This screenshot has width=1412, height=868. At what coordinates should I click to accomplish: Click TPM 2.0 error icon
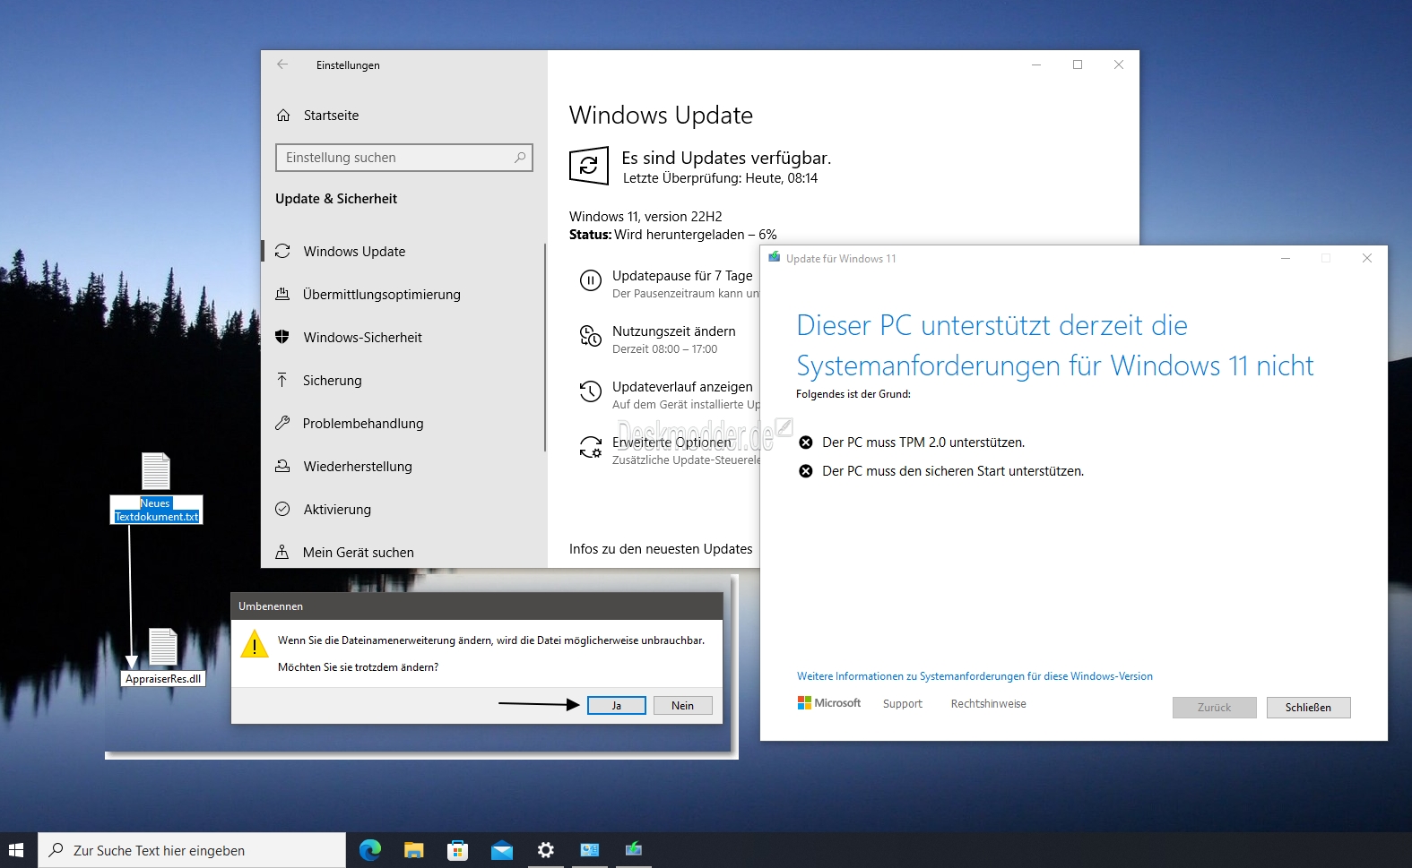[x=806, y=443]
